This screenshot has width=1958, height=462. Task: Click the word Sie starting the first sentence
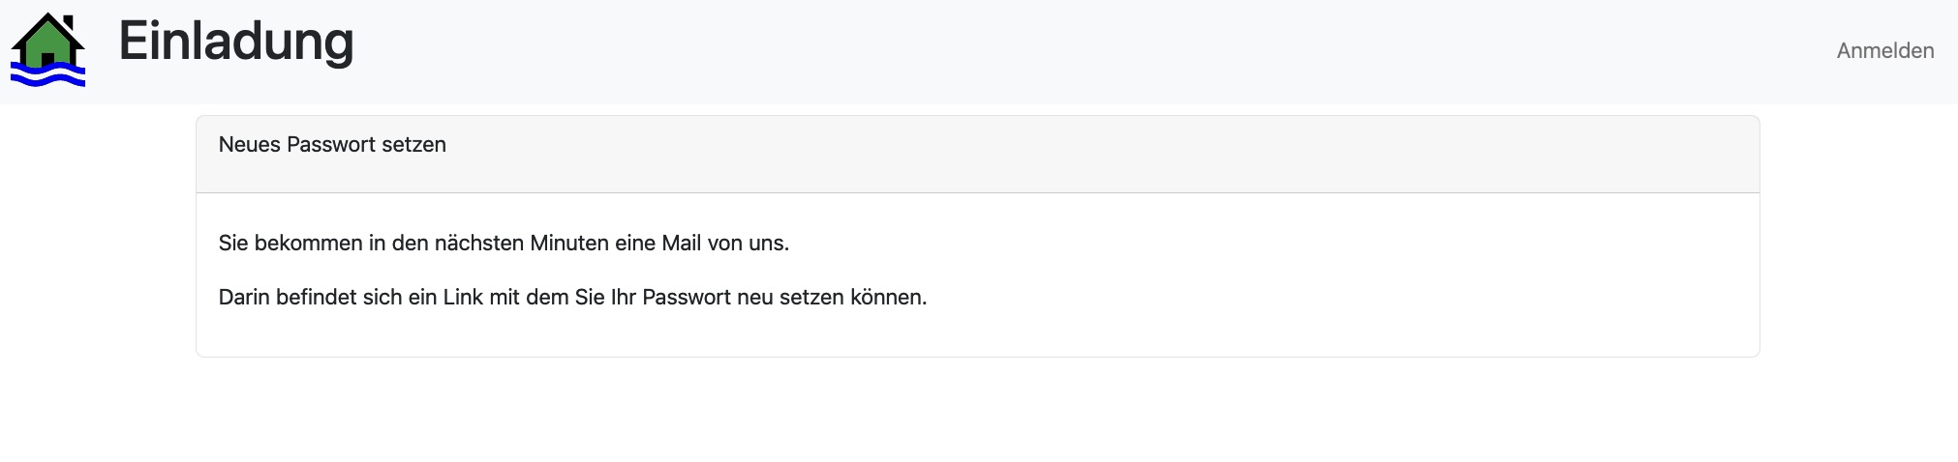[x=233, y=244]
